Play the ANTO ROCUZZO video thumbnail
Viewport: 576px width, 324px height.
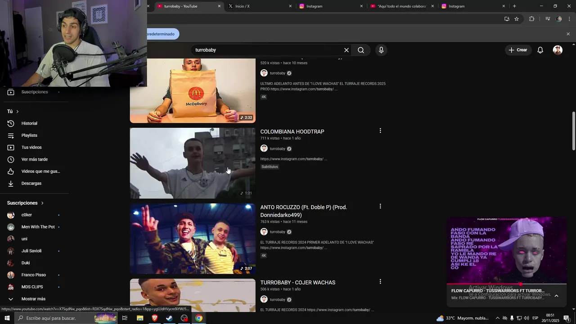pyautogui.click(x=193, y=238)
